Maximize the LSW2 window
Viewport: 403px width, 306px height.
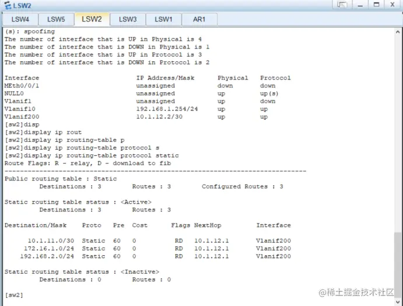[376, 5]
